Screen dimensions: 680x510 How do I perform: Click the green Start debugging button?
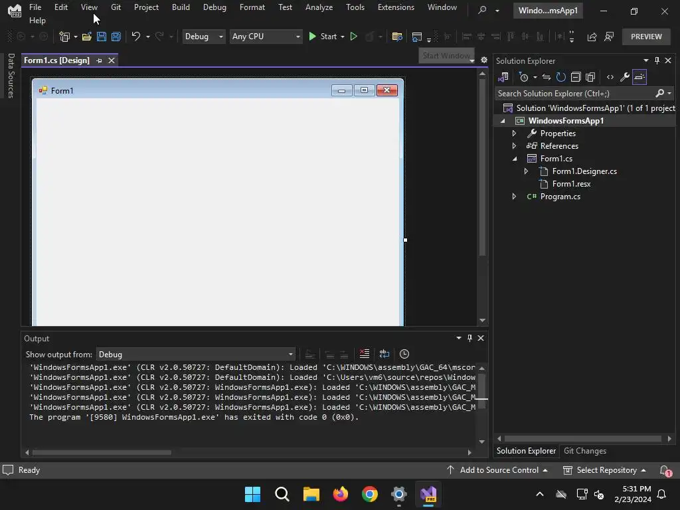(323, 37)
